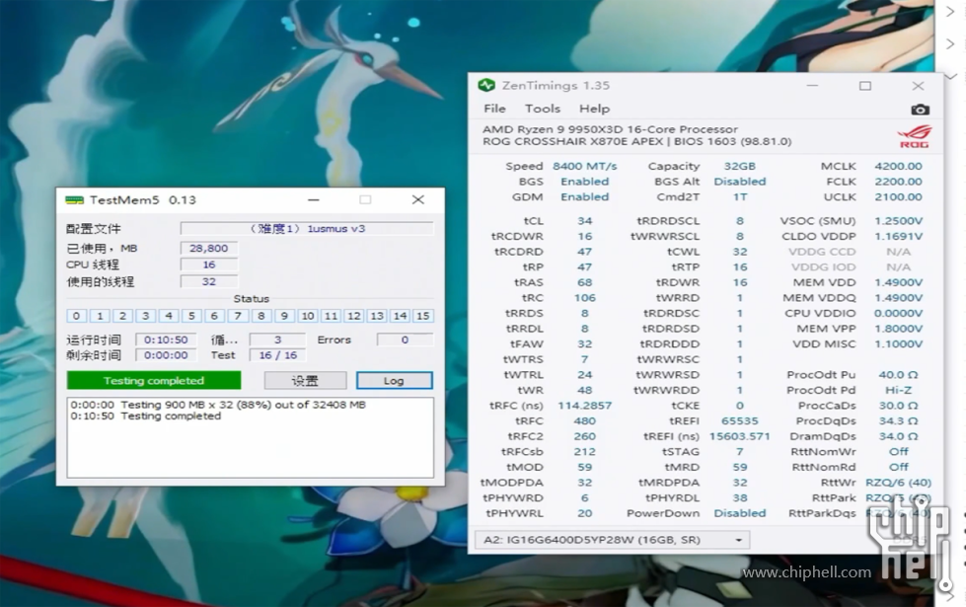This screenshot has width=966, height=607.
Task: Expand the A2 memory module dropdown
Action: 613,540
